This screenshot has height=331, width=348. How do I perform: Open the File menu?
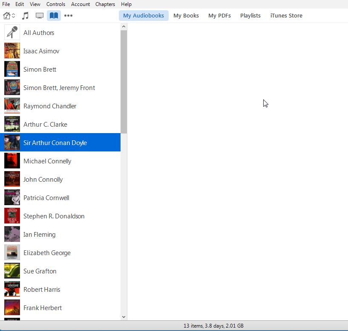click(6, 4)
